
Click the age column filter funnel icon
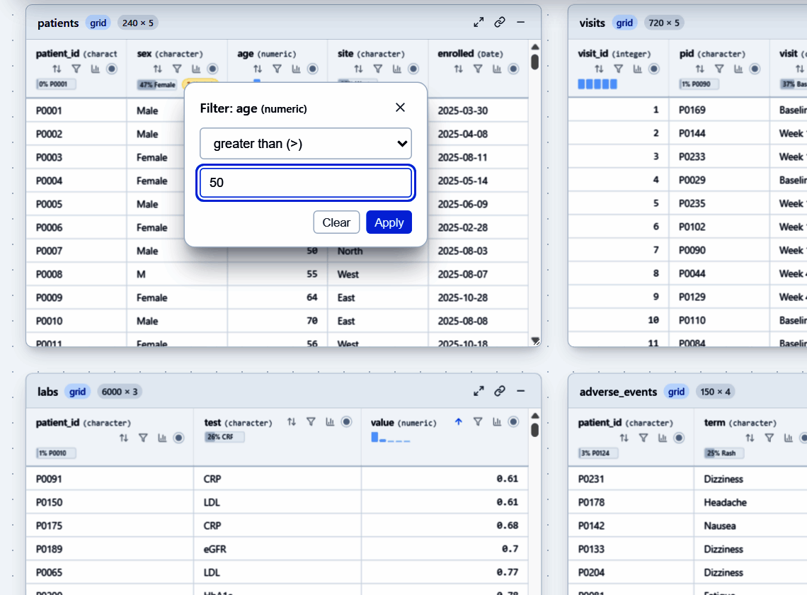tap(277, 69)
